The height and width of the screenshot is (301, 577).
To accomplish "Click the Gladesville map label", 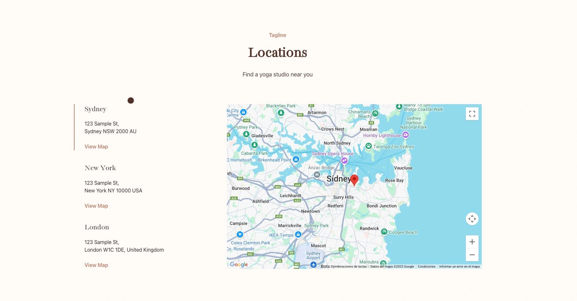I will pyautogui.click(x=262, y=136).
